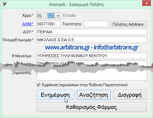Screen dimensions: 153x118
Task: Click the Επάγγελμα field
Action: 92,56
